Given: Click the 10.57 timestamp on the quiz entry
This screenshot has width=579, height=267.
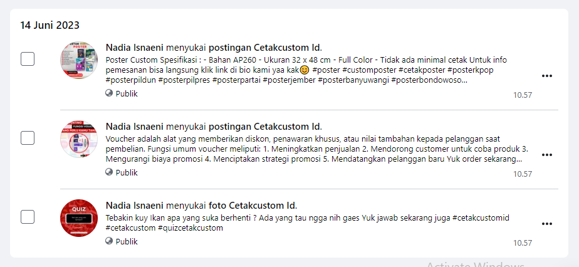Looking at the screenshot, I should pos(523,243).
